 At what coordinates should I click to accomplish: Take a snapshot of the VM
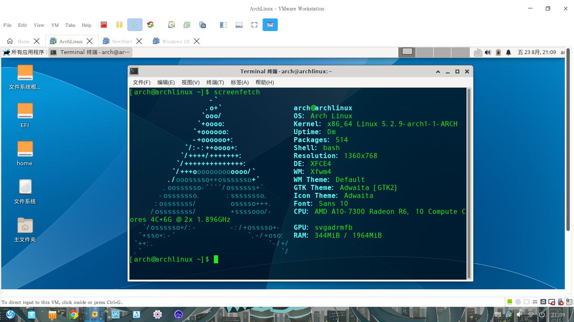[171, 25]
